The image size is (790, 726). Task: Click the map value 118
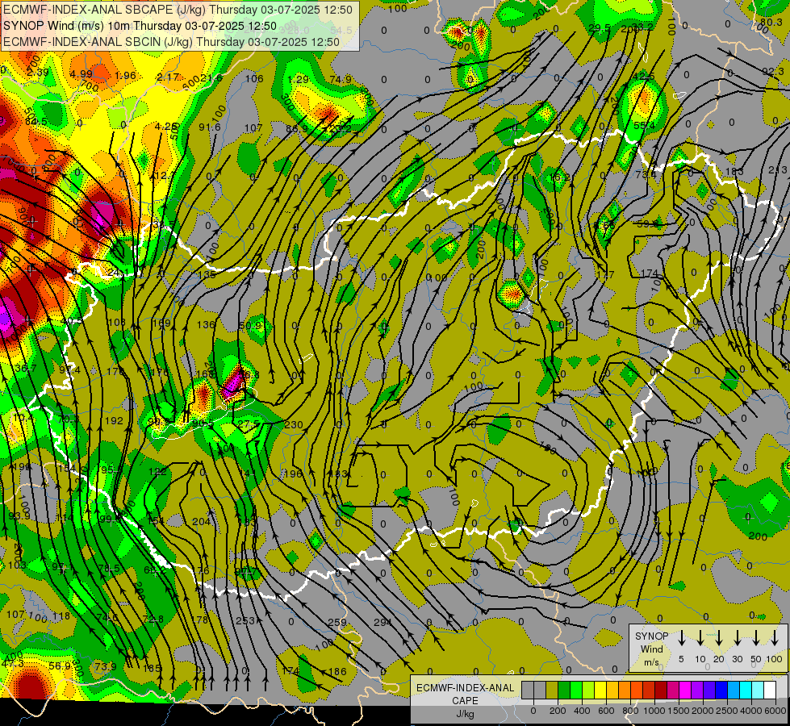click(x=61, y=615)
